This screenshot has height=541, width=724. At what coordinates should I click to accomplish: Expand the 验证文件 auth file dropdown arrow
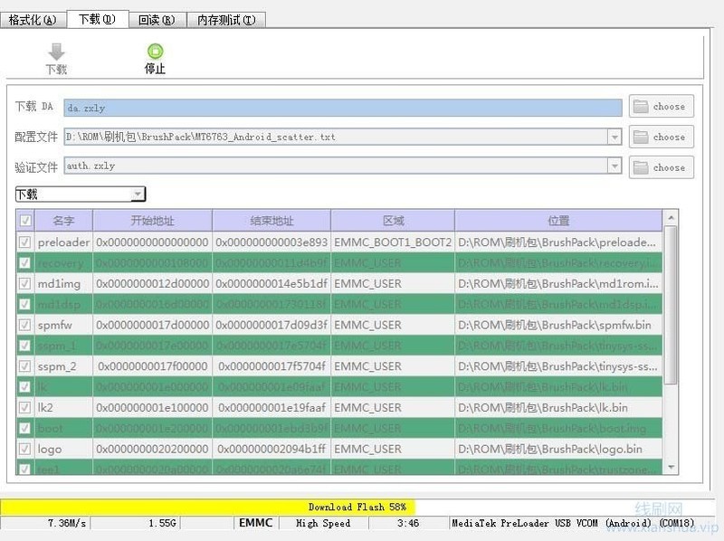pos(615,166)
